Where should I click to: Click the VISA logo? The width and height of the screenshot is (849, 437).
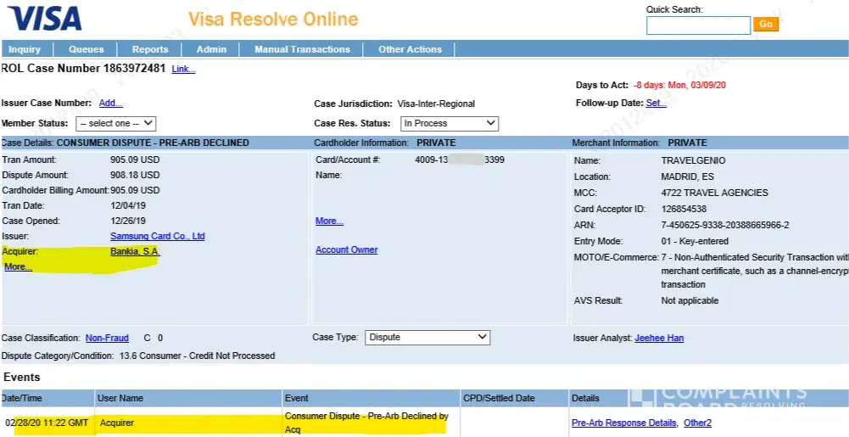point(45,18)
